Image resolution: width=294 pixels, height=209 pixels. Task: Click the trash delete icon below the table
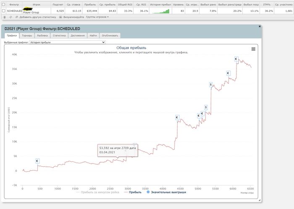[x=5, y=17]
